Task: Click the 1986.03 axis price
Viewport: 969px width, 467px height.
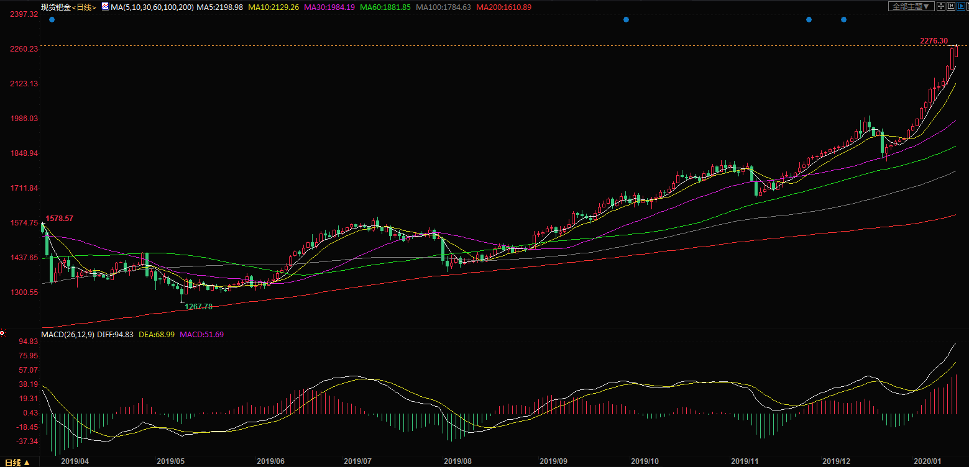Action: coord(25,119)
